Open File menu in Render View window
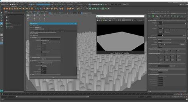 coord(98,18)
